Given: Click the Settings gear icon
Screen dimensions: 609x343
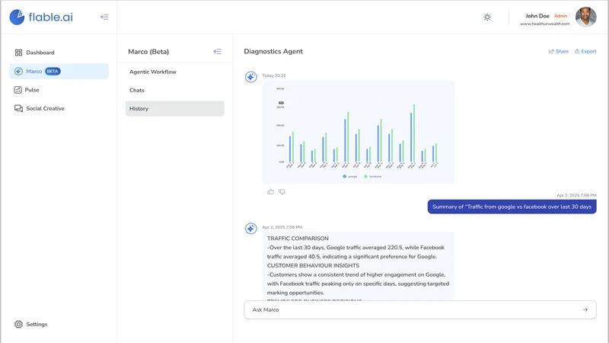Looking at the screenshot, I should 18,325.
